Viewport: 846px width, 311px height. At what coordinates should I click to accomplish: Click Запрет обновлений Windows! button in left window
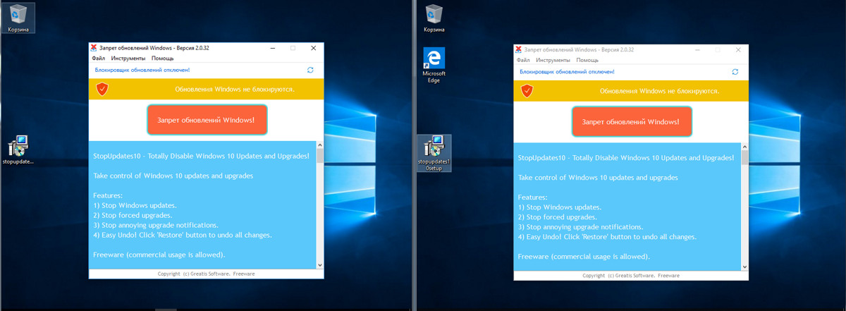point(207,120)
